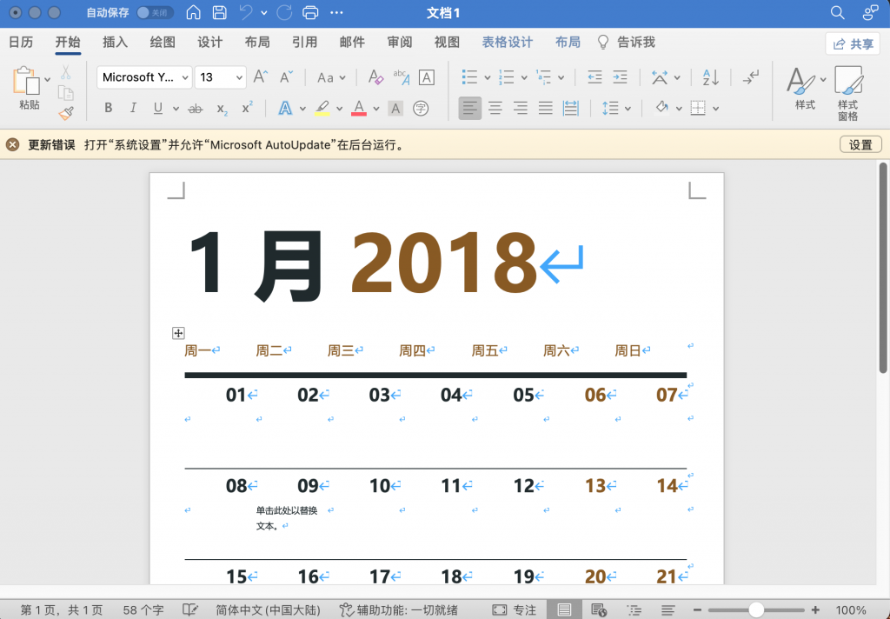The height and width of the screenshot is (619, 890).
Task: Toggle italic formatting
Action: 132,108
